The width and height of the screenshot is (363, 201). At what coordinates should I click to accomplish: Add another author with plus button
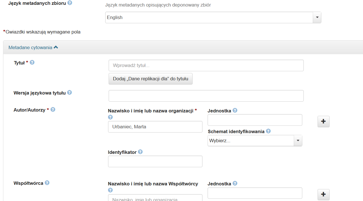point(323,122)
